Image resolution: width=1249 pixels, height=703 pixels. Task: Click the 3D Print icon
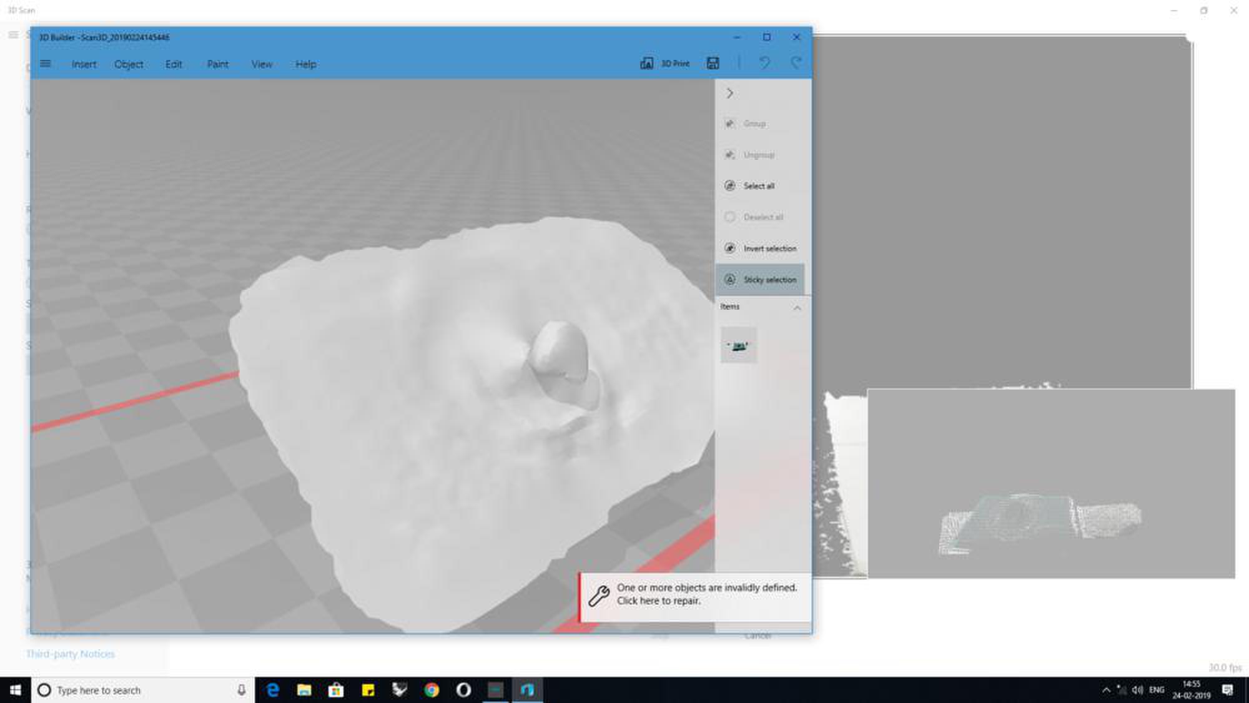[646, 63]
